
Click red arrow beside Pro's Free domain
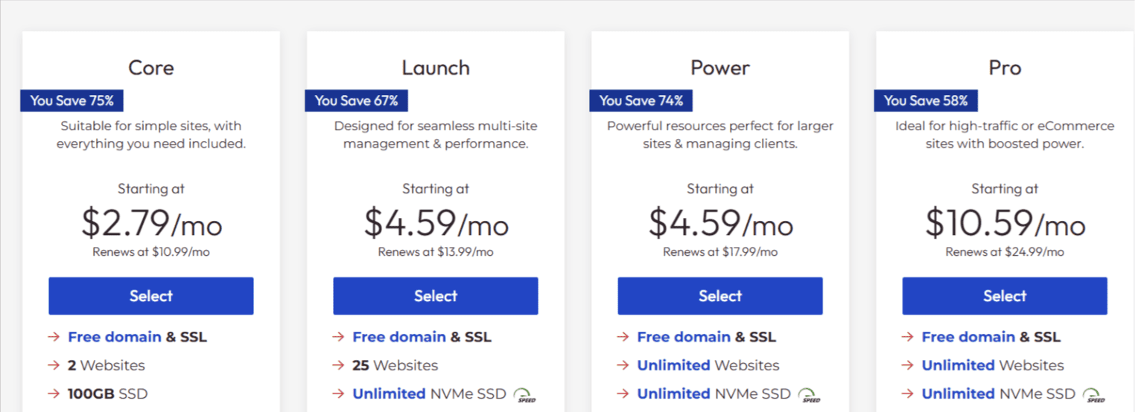[907, 337]
